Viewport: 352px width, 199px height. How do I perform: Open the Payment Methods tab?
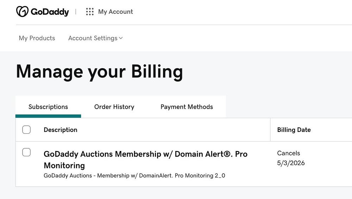pos(187,107)
